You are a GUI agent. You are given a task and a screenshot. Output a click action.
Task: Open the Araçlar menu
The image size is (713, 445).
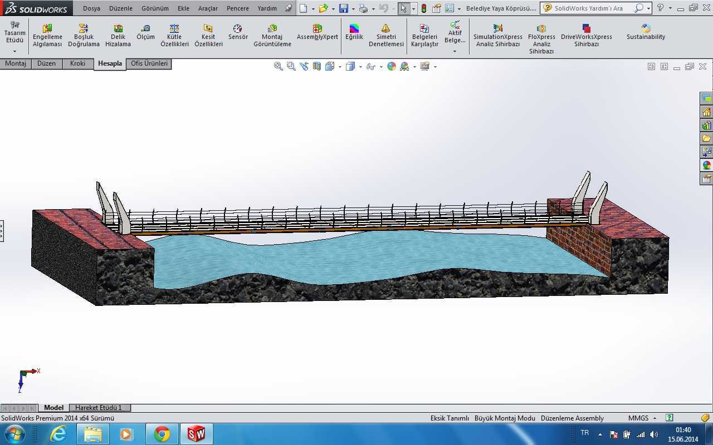[208, 8]
